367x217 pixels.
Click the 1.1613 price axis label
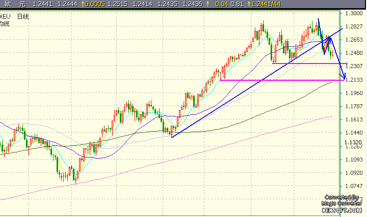pyautogui.click(x=354, y=119)
